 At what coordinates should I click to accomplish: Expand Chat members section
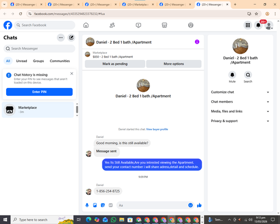point(240,102)
